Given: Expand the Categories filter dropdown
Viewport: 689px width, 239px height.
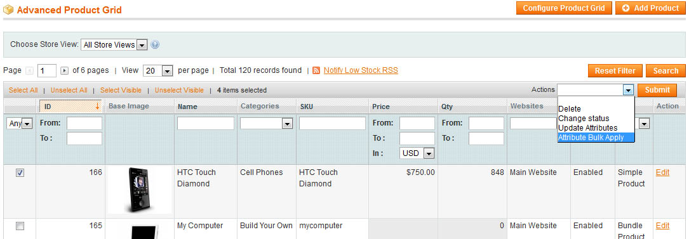Looking at the screenshot, I should coord(266,124).
